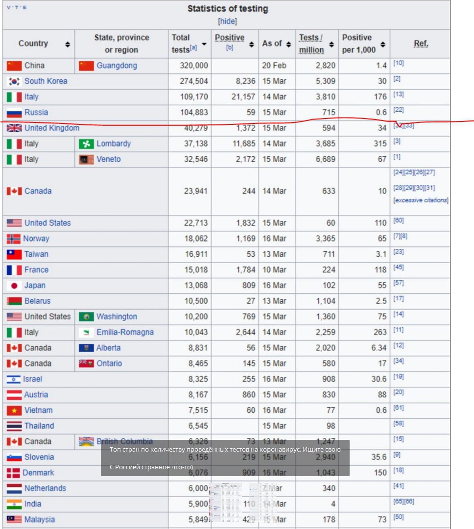The image size is (474, 529).
Task: Click the Washington state flag icon
Action: pos(86,317)
